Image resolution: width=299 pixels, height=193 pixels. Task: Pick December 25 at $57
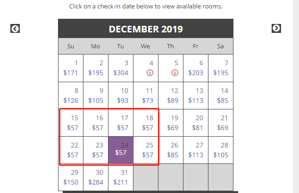tap(146, 150)
